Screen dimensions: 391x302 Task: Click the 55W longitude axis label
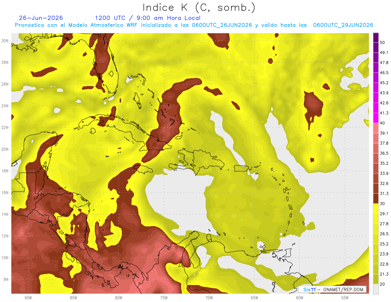point(345,298)
